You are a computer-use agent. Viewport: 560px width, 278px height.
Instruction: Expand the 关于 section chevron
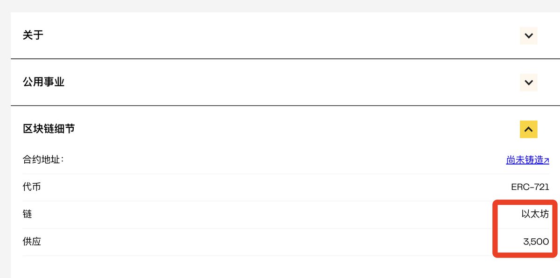point(528,36)
